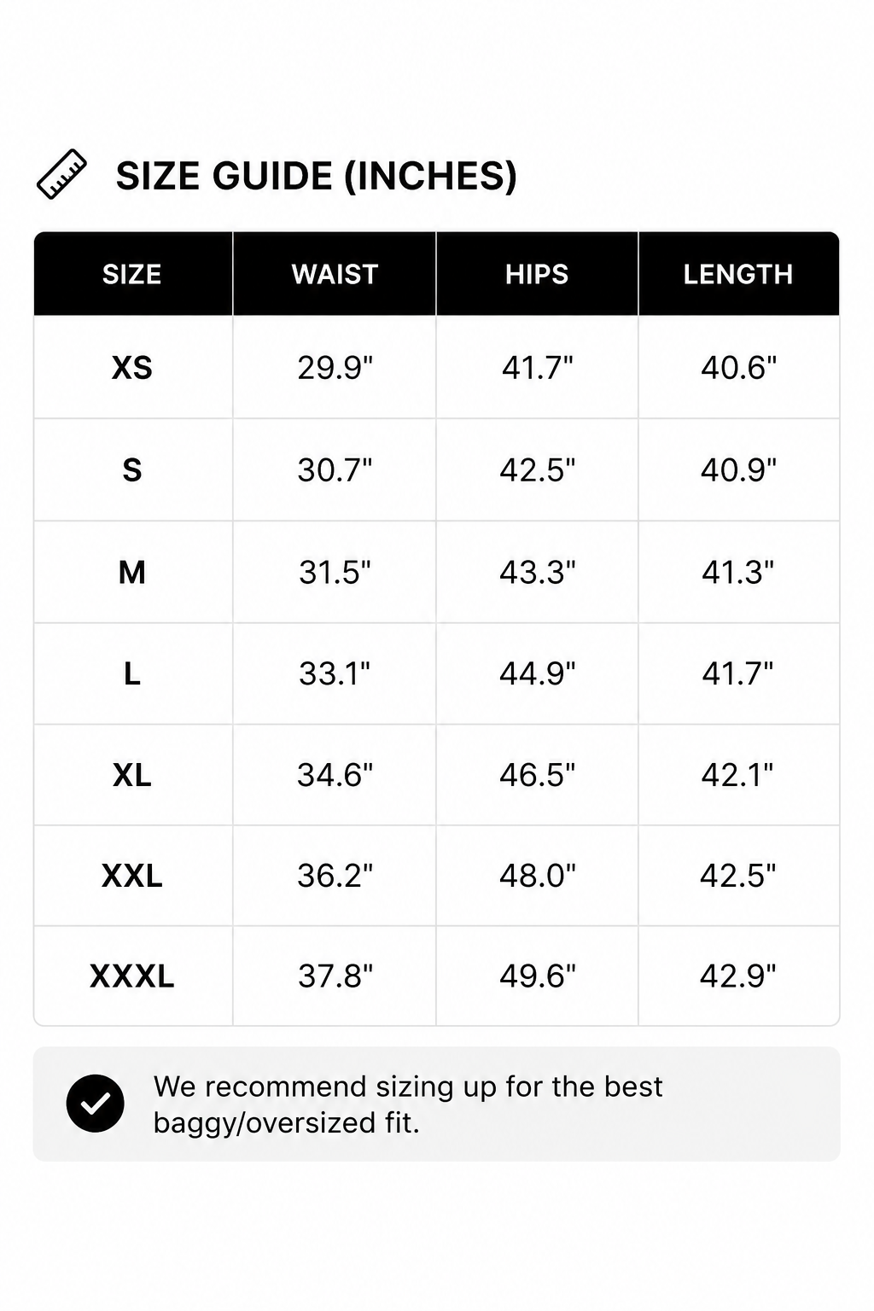
Task: Click the XL hips value 46.5"
Action: [x=538, y=775]
